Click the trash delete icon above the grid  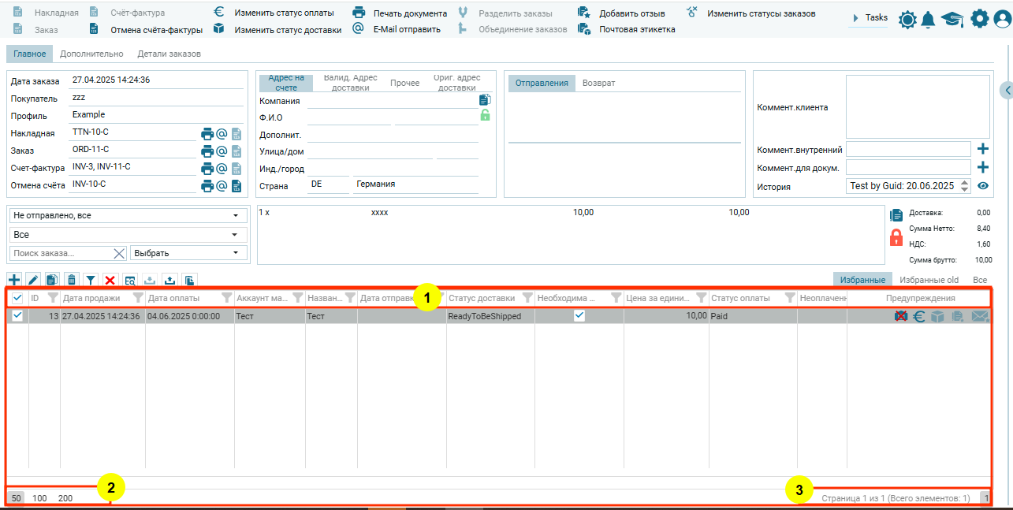pyautogui.click(x=72, y=280)
